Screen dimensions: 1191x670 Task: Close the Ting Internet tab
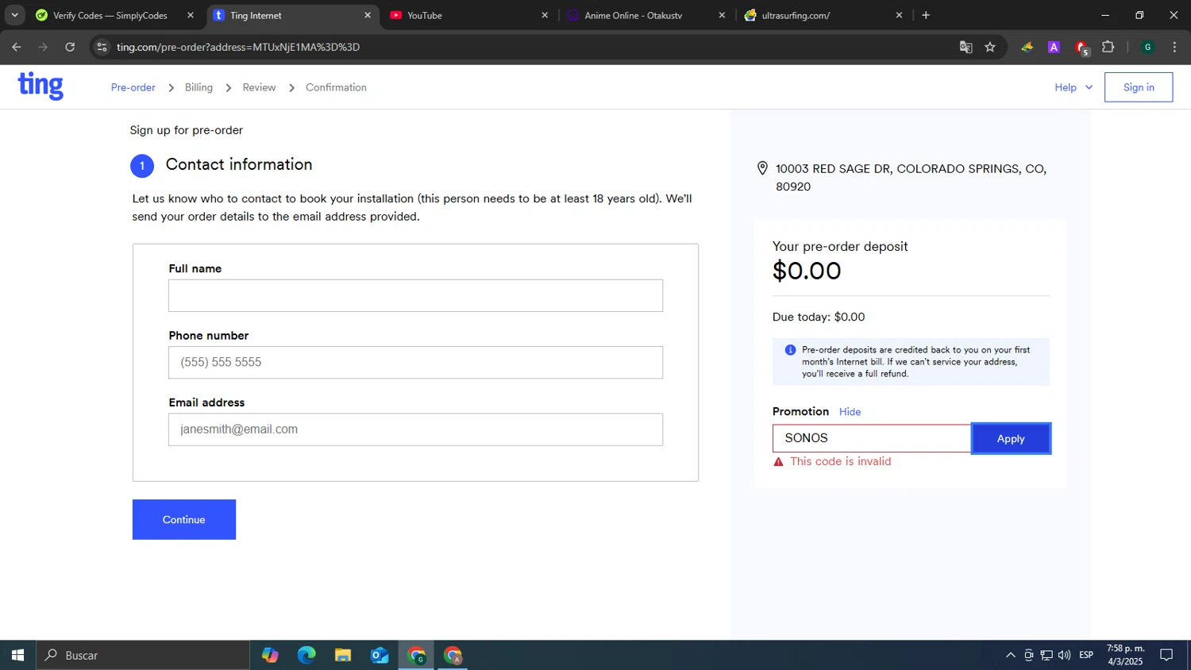368,15
